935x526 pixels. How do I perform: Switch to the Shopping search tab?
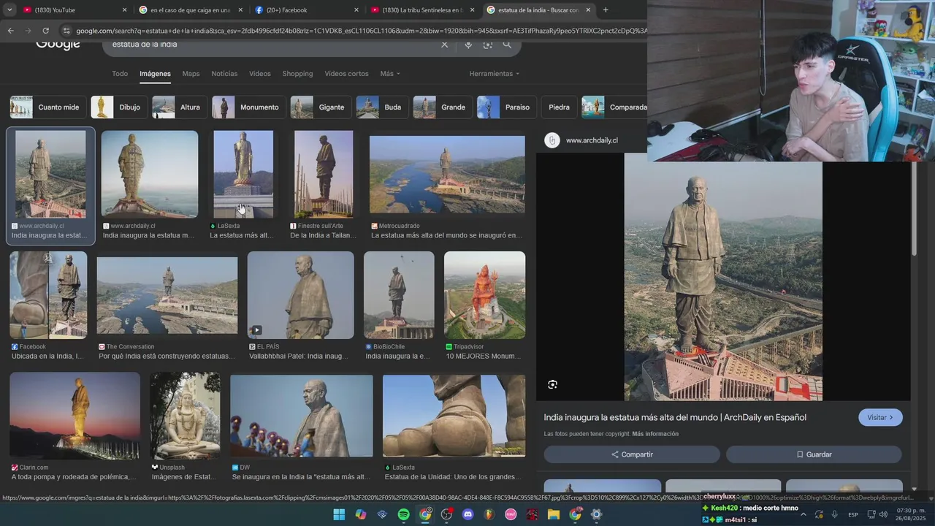tap(297, 74)
